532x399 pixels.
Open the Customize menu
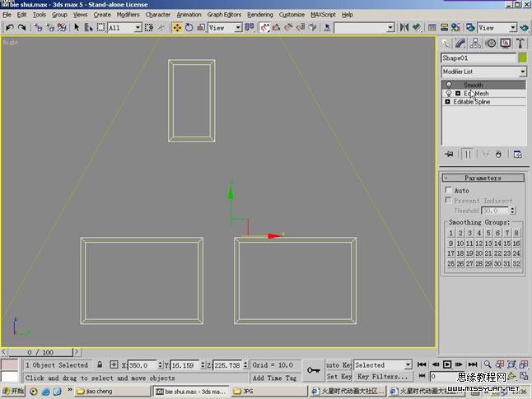coord(292,15)
